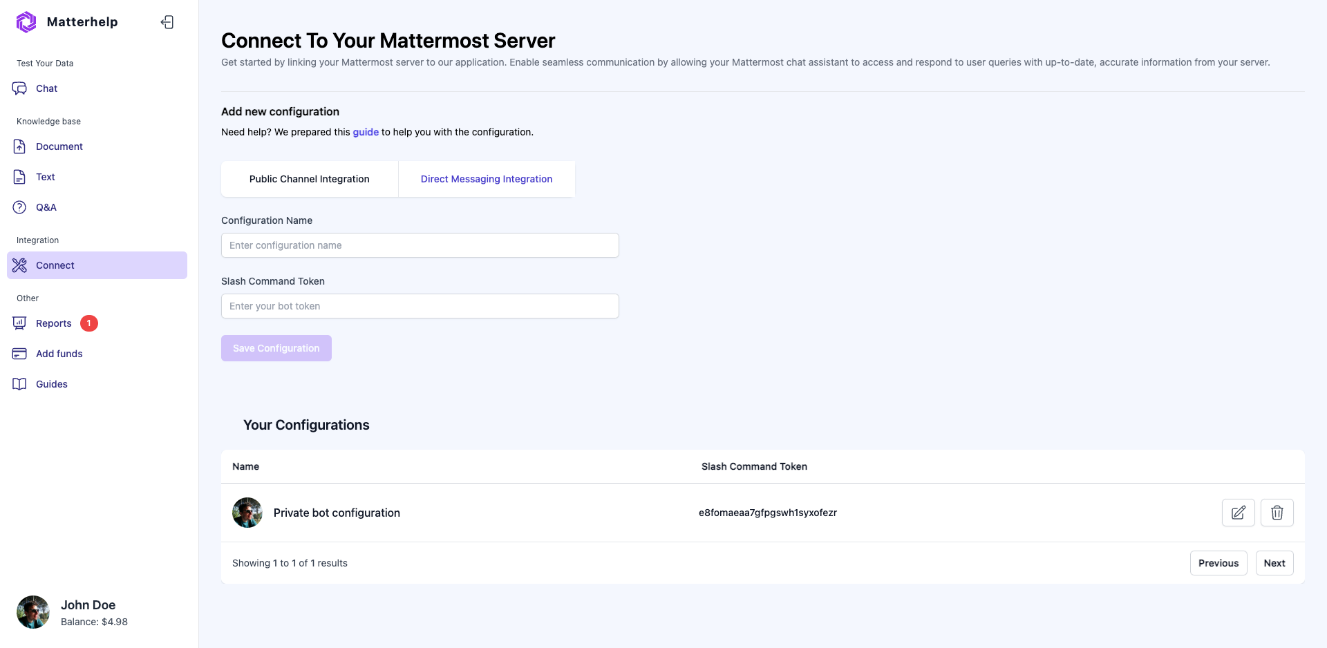Click the Guides book icon
Screen dimensions: 1327x648
click(19, 384)
